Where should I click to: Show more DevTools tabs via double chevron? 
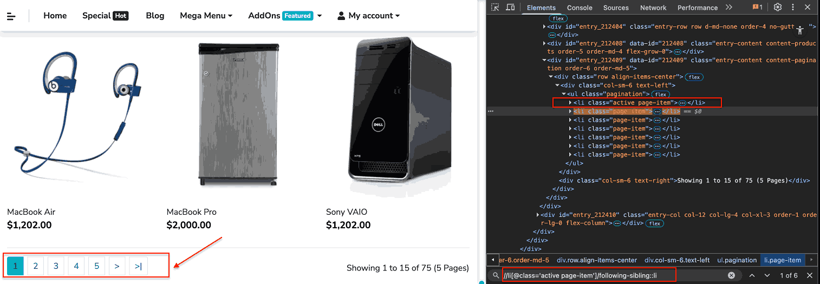pyautogui.click(x=729, y=7)
